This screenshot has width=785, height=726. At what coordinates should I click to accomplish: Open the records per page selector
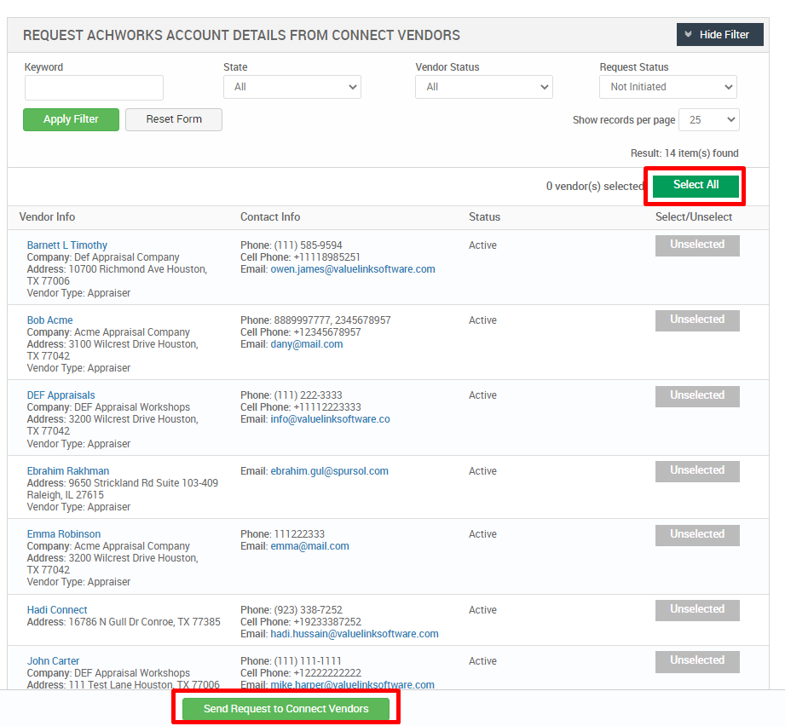click(708, 119)
